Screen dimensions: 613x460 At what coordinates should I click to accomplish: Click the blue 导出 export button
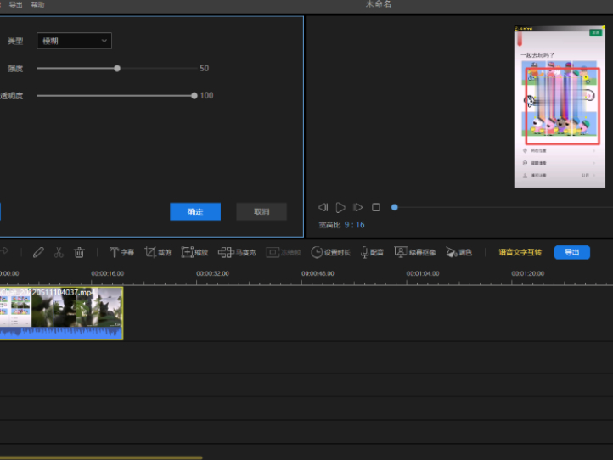[572, 252]
